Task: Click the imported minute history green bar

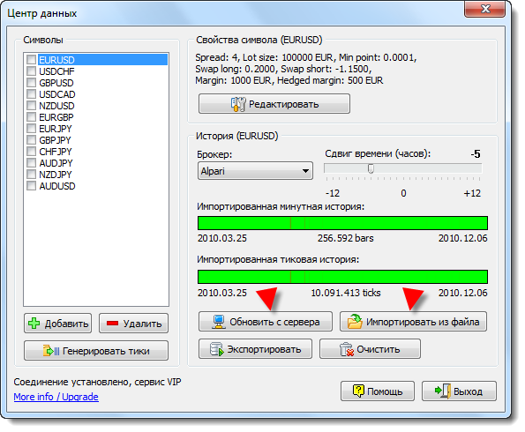Action: click(x=342, y=223)
